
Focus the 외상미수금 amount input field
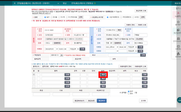click(x=101, y=94)
